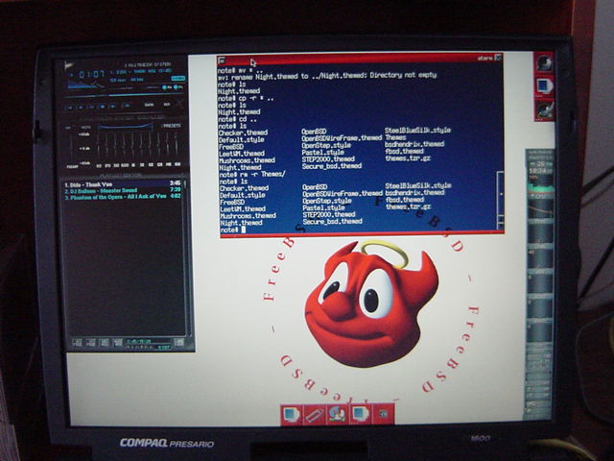Click 'SteelBlueSilk.style' in the first listing
This screenshot has height=461, width=614.
417,131
